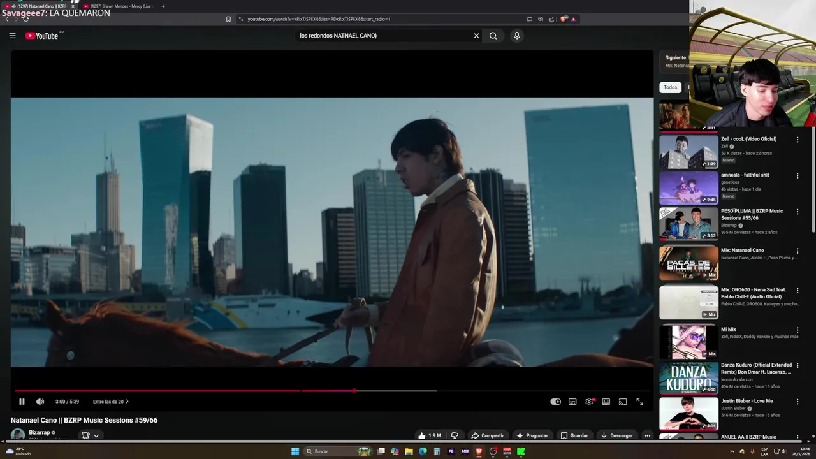Open Microsoft Edge from the taskbar
816x459 pixels.
(x=423, y=451)
